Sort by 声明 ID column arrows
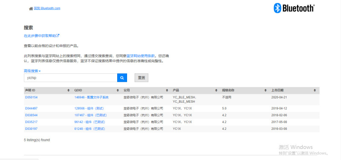The height and width of the screenshot is (160, 341). pyautogui.click(x=69, y=90)
